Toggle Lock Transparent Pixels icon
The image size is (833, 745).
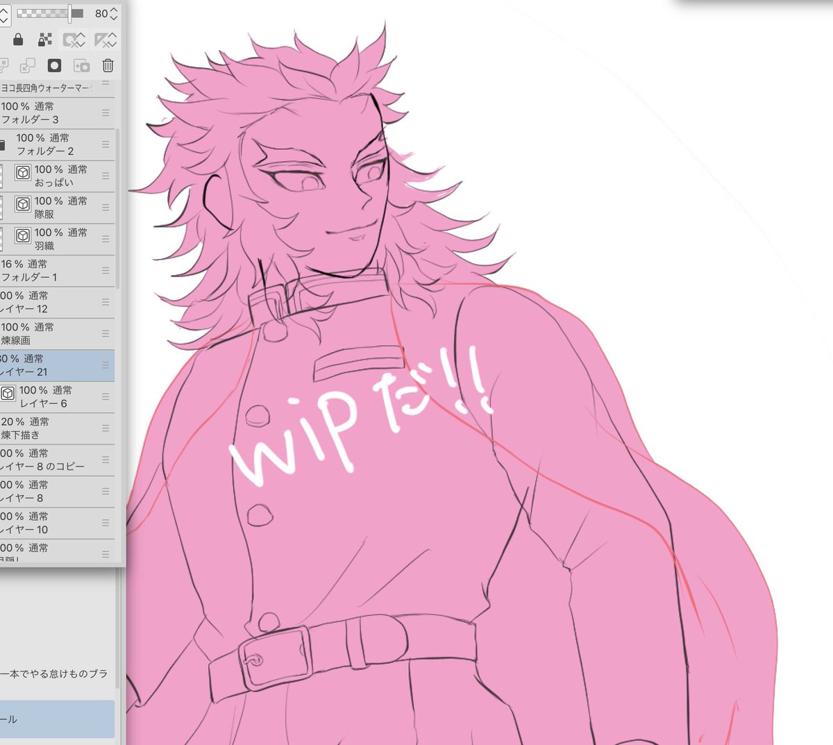[x=45, y=40]
